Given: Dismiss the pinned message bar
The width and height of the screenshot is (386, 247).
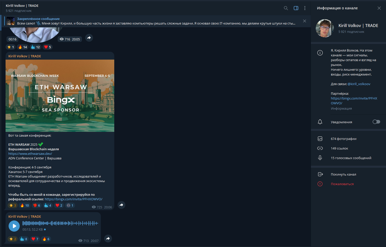Looking at the screenshot, I should [305, 21].
